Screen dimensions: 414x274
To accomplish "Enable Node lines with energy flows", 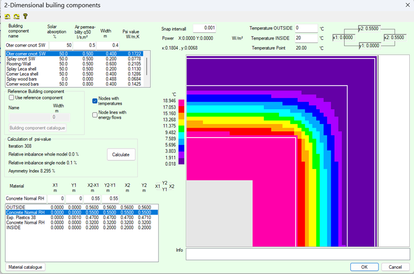I will 95,115.
